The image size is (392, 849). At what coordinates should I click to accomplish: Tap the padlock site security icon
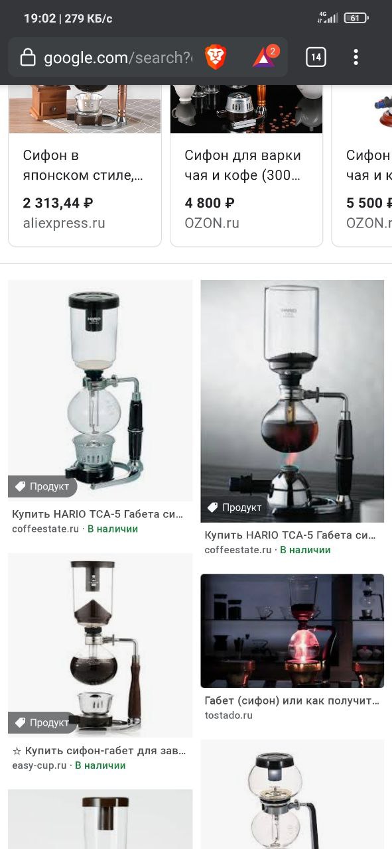(x=28, y=58)
